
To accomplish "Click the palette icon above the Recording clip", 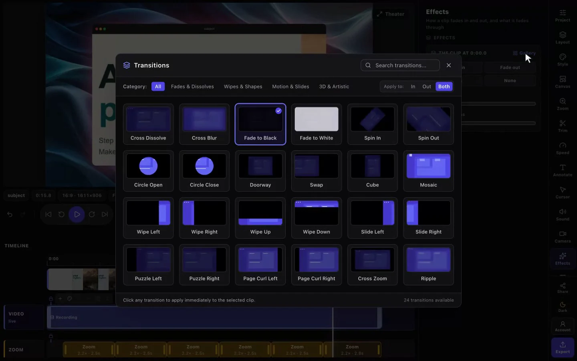I will (x=70, y=298).
